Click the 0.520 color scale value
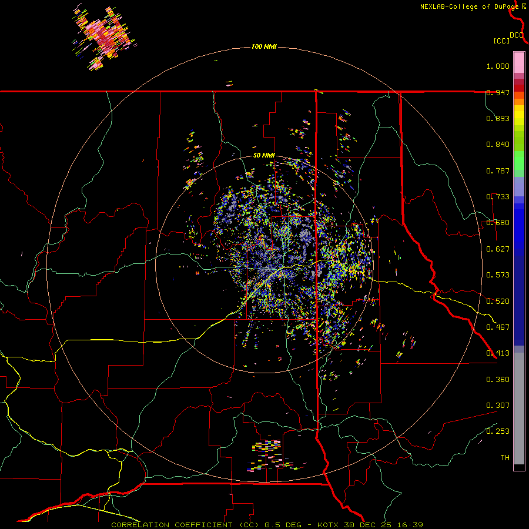This screenshot has width=529, height=529. [498, 302]
